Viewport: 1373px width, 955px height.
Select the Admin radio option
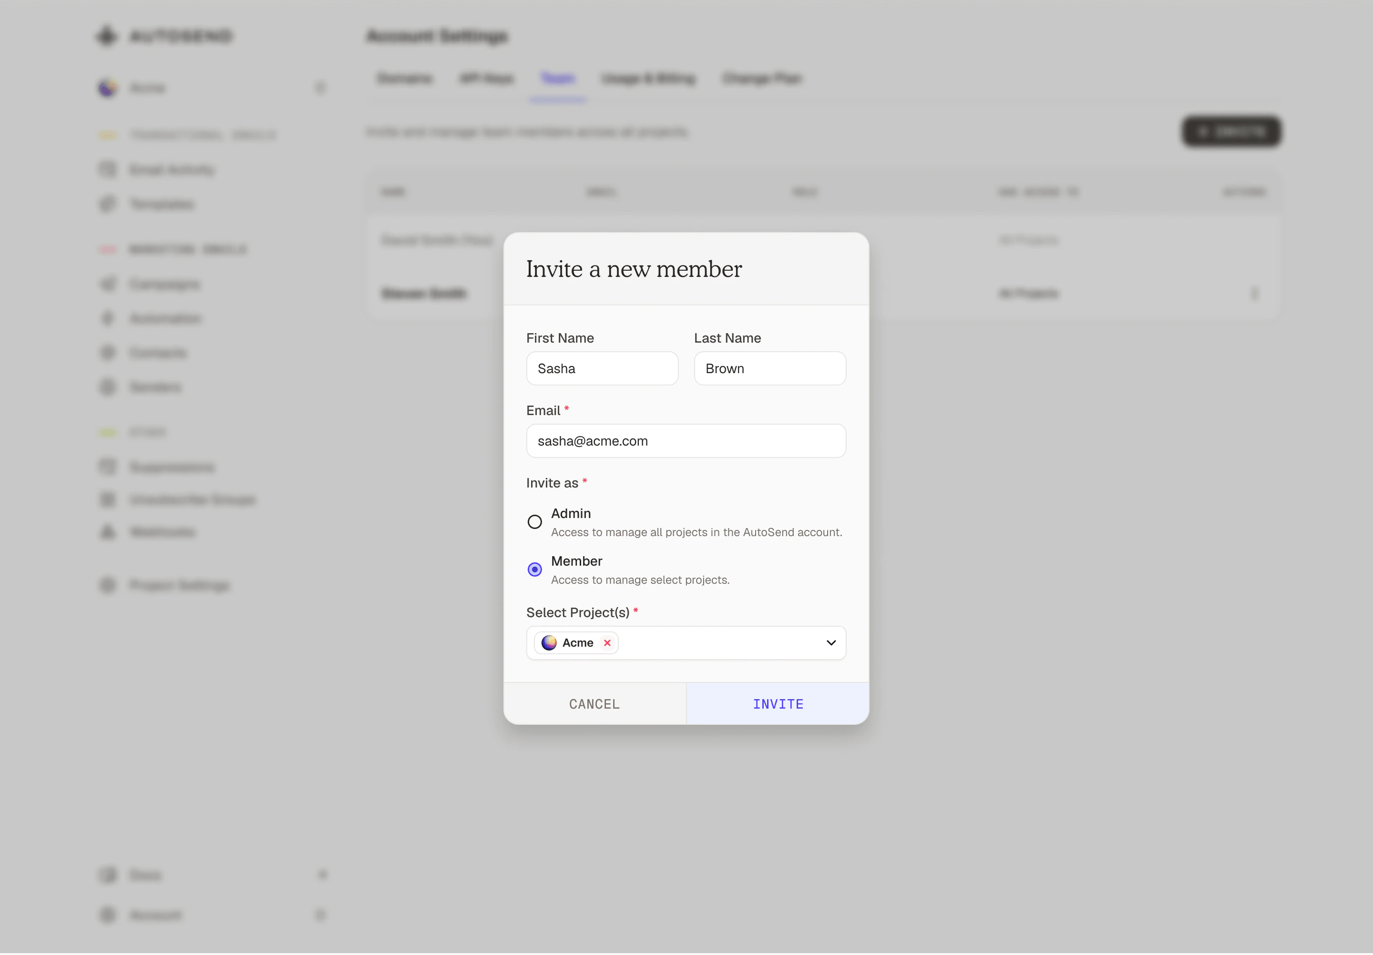[x=534, y=522]
